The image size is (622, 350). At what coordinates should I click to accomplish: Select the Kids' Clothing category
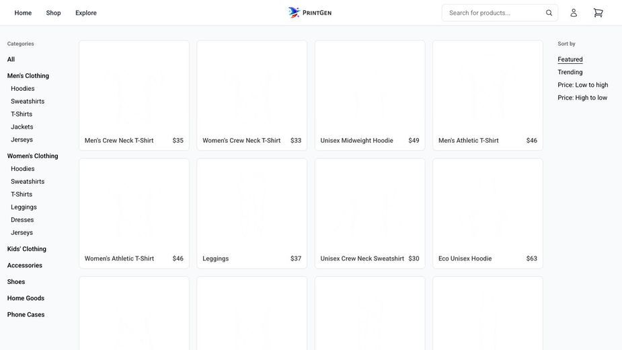27,248
